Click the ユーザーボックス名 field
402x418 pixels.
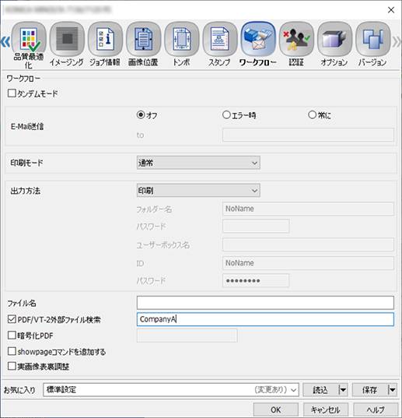tap(308, 244)
